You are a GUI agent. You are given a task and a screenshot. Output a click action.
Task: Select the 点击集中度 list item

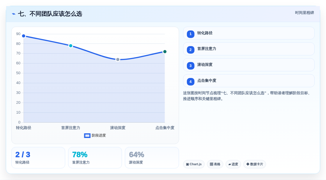click(249, 81)
